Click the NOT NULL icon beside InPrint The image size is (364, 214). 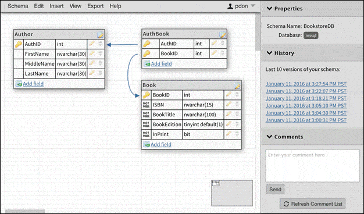pos(146,134)
